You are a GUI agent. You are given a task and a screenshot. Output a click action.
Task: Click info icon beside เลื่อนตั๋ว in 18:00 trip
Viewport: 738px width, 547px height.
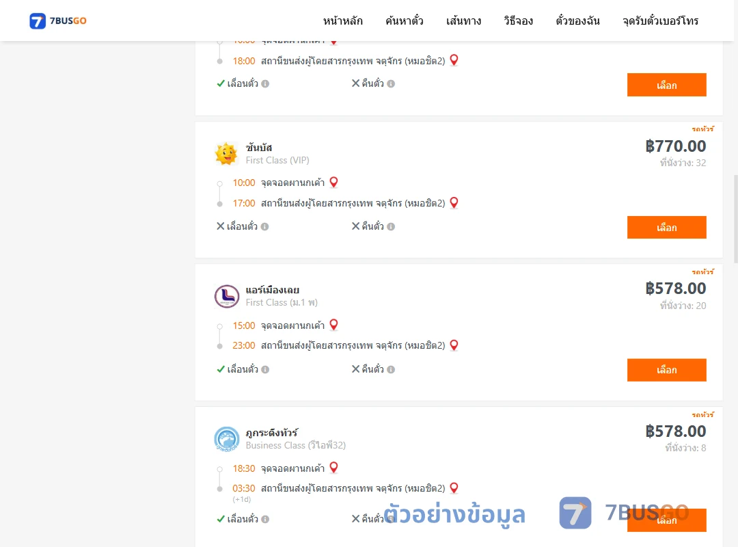pos(265,84)
